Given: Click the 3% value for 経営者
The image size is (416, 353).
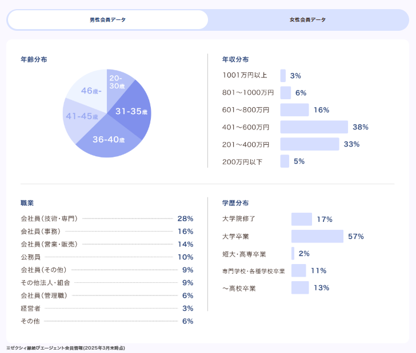Looking at the screenshot, I should [187, 309].
